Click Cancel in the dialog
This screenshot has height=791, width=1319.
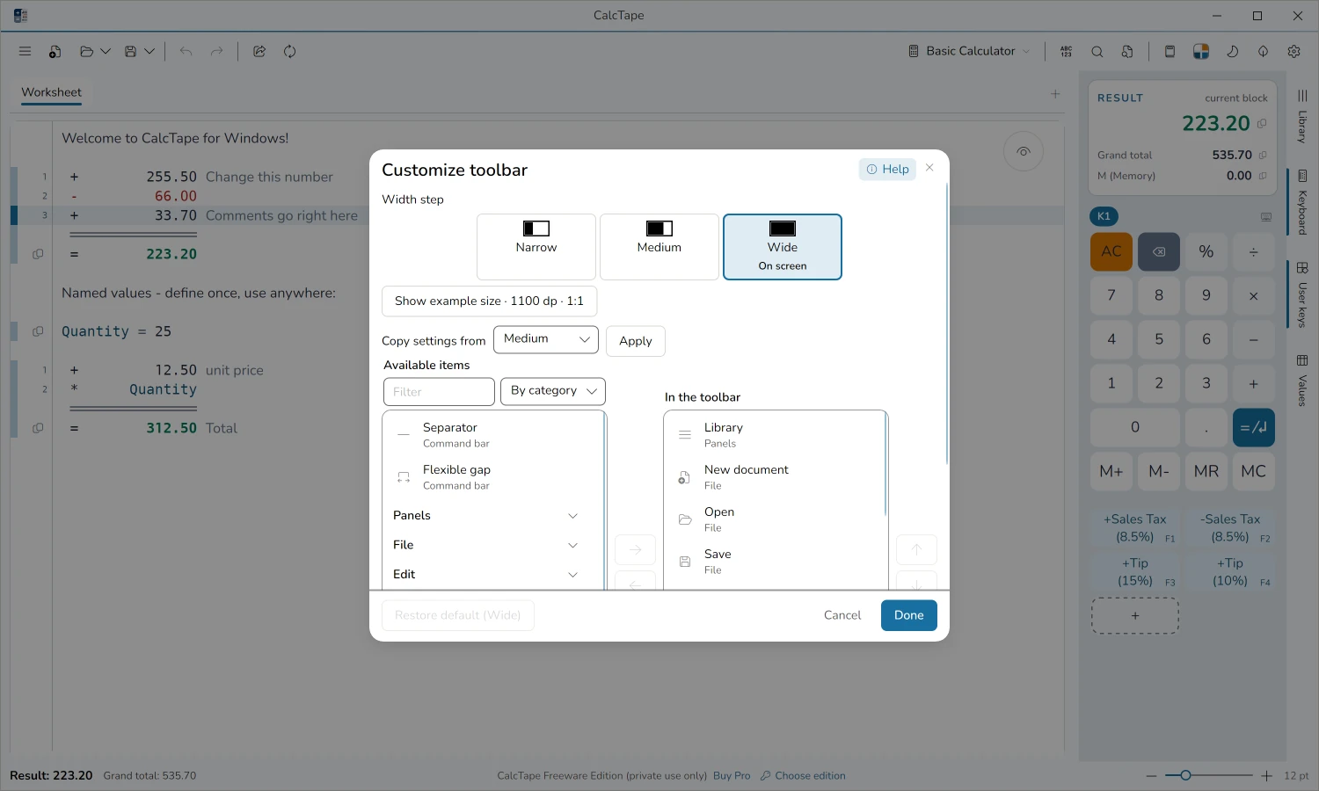point(842,615)
